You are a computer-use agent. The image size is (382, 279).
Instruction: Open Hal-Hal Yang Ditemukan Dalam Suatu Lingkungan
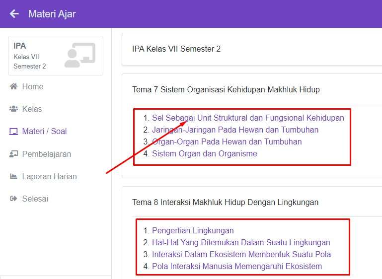pyautogui.click(x=241, y=243)
